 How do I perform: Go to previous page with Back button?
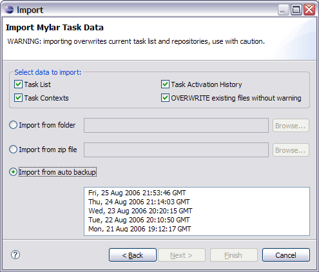[133, 255]
